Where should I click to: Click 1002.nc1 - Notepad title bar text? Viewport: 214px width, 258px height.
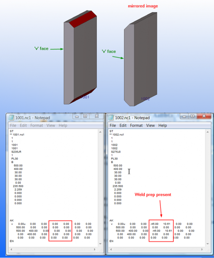click(x=132, y=118)
